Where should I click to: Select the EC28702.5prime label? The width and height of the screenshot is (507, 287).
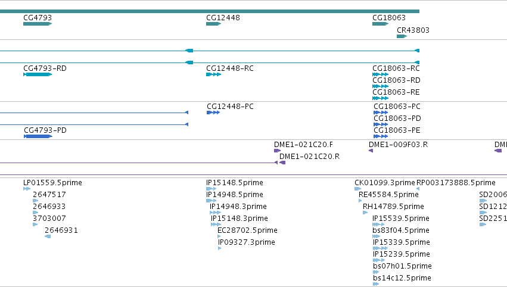[x=247, y=230]
